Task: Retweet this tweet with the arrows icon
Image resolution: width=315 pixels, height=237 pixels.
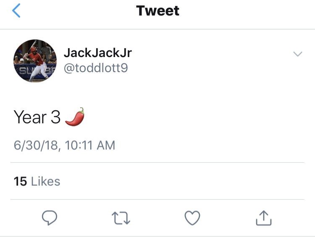Action: pos(121,217)
